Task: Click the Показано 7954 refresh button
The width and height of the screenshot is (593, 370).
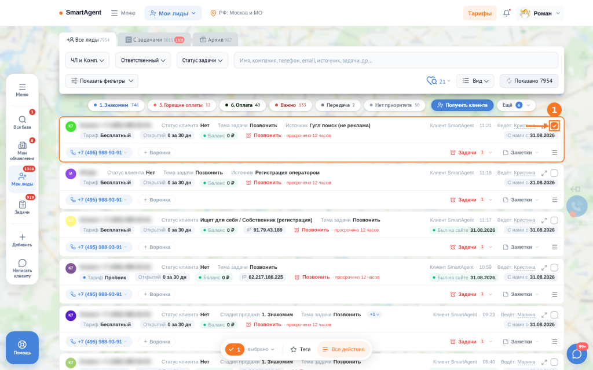Action: click(x=529, y=81)
